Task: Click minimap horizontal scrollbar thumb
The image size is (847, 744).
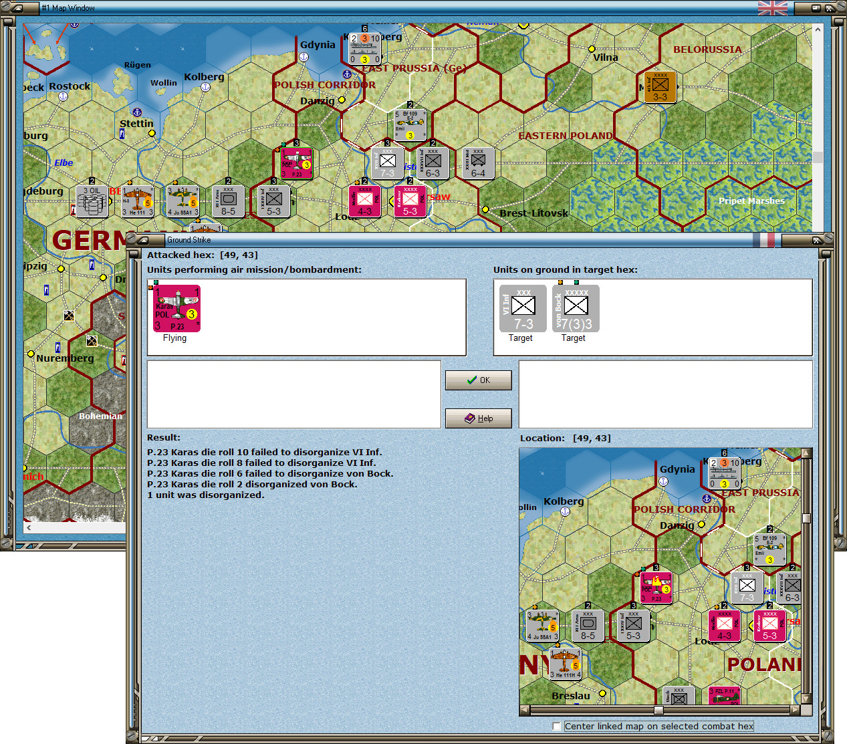Action: pyautogui.click(x=658, y=710)
